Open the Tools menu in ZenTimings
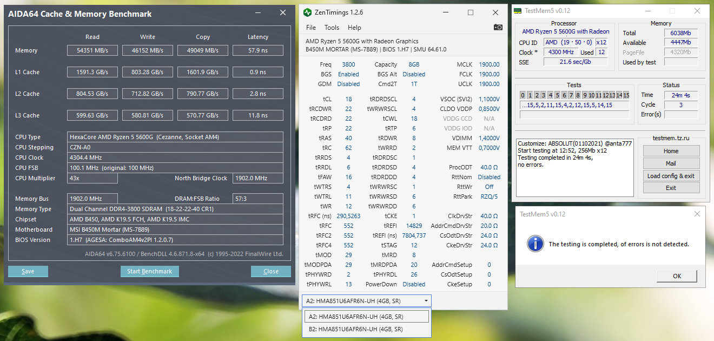The height and width of the screenshot is (341, 714). click(332, 28)
